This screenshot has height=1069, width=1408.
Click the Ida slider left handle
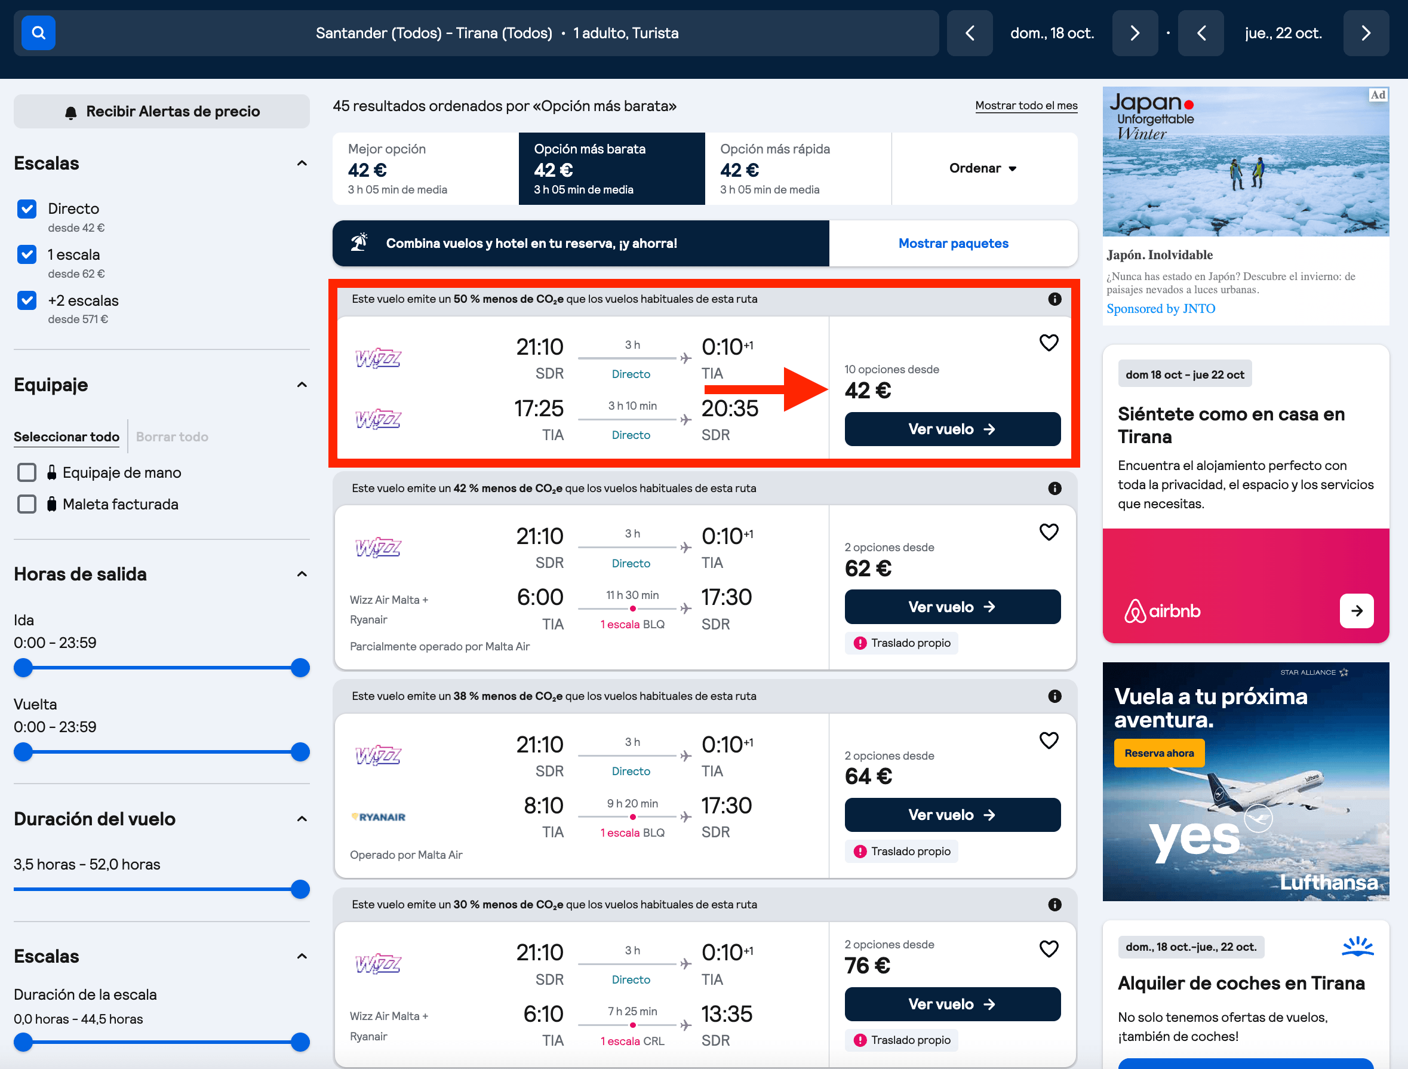tap(23, 668)
